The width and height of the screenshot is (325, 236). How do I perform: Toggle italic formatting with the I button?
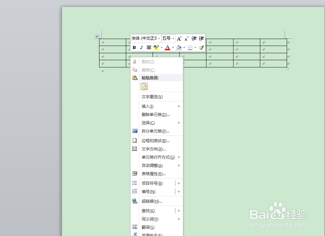(x=141, y=47)
